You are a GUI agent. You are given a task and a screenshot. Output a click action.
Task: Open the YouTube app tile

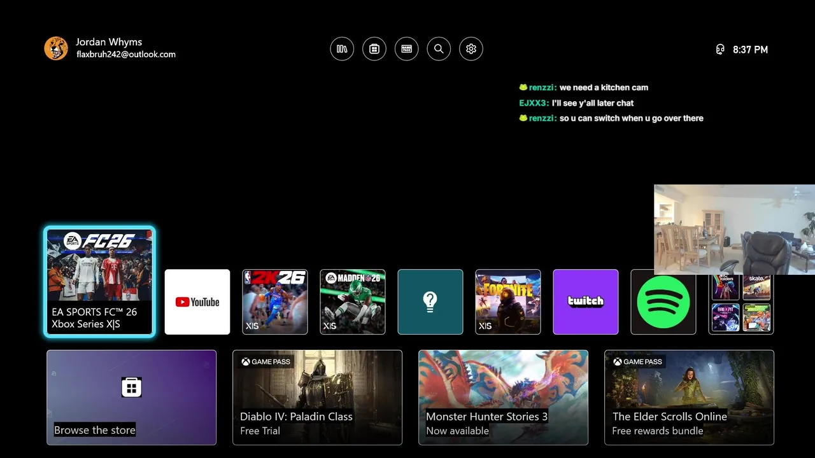pyautogui.click(x=197, y=302)
